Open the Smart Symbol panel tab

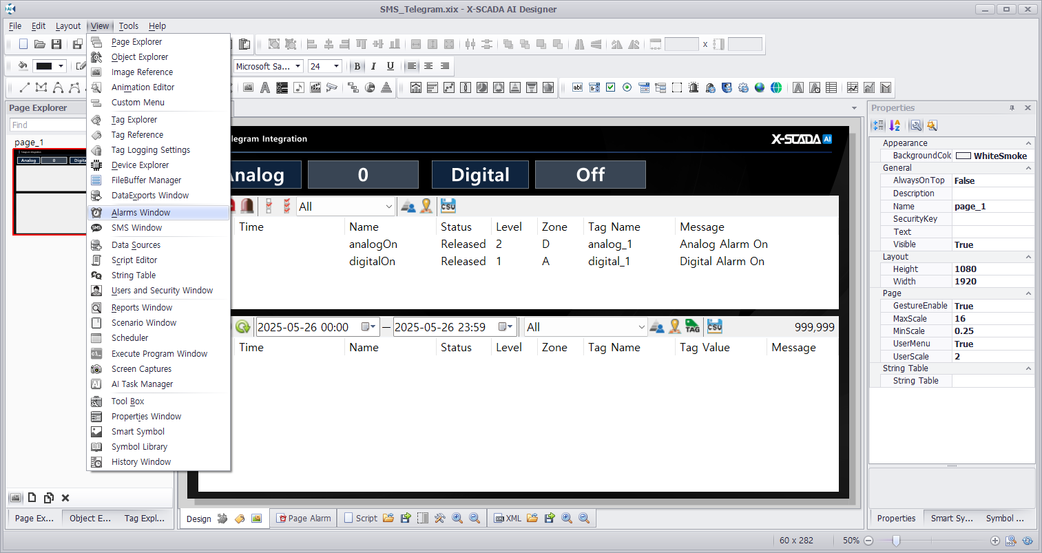pos(952,519)
